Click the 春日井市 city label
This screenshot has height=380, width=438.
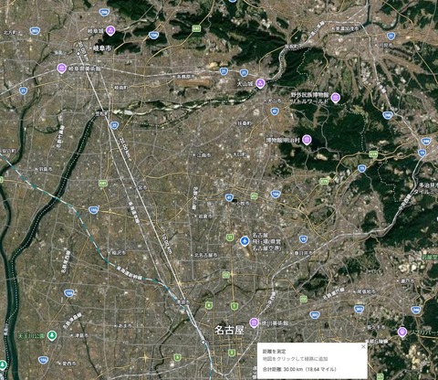click(303, 253)
